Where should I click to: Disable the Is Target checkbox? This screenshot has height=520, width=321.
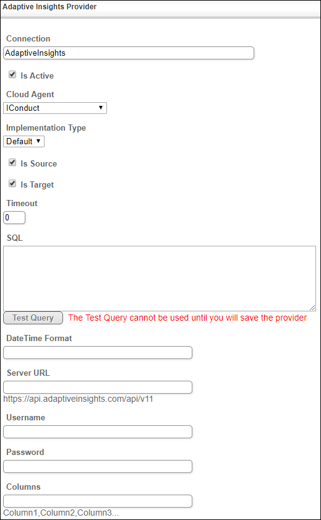pos(12,184)
